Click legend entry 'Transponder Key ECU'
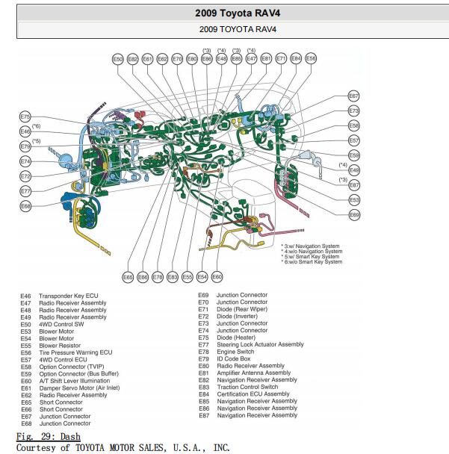Image resolution: width=449 pixels, height=454 pixels. pyautogui.click(x=69, y=296)
